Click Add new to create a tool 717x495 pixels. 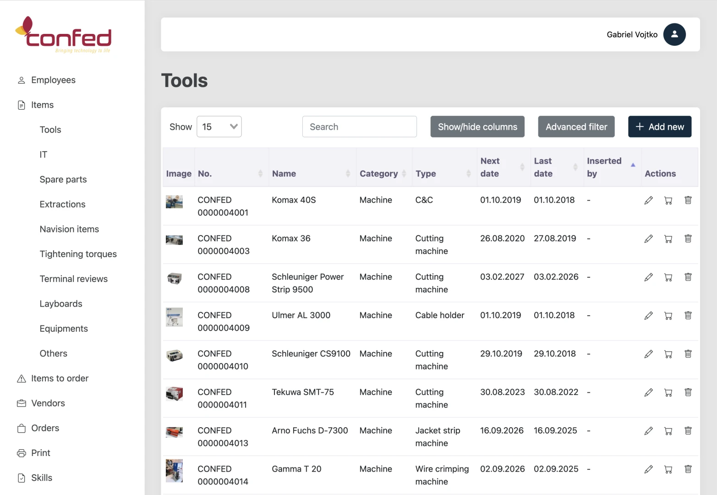(660, 126)
